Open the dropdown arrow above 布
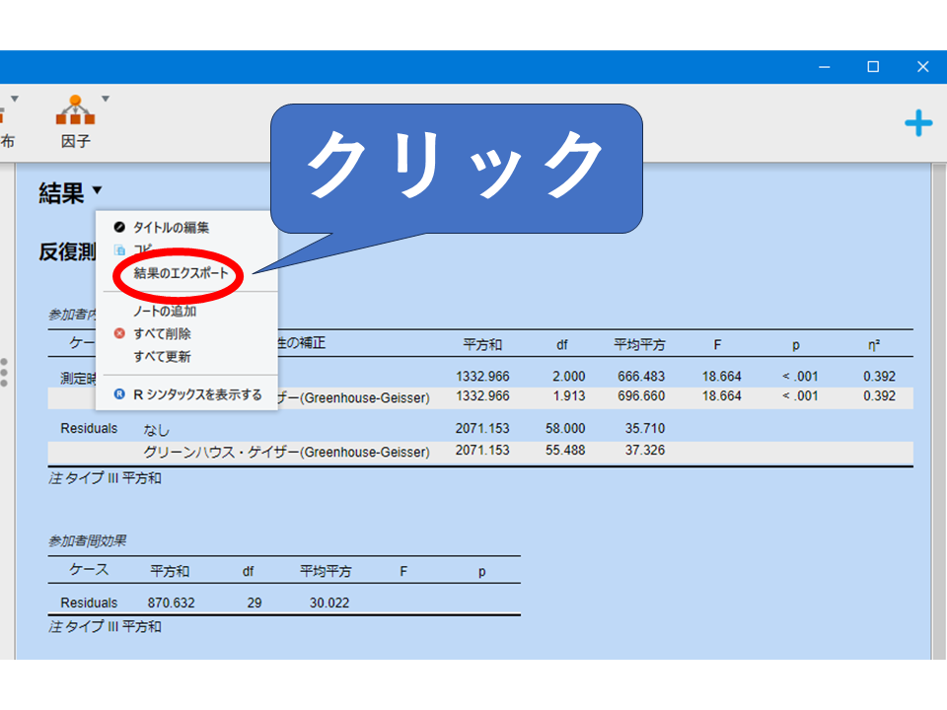Image resolution: width=947 pixels, height=710 pixels. point(15,99)
